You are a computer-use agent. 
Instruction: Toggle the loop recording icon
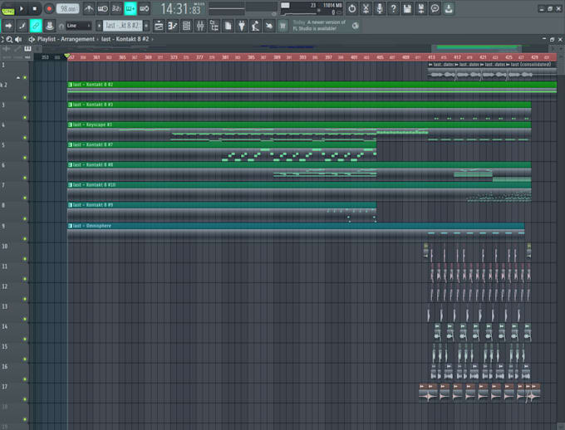tap(144, 8)
